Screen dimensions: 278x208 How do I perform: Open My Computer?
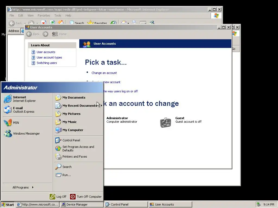pyautogui.click(x=78, y=130)
